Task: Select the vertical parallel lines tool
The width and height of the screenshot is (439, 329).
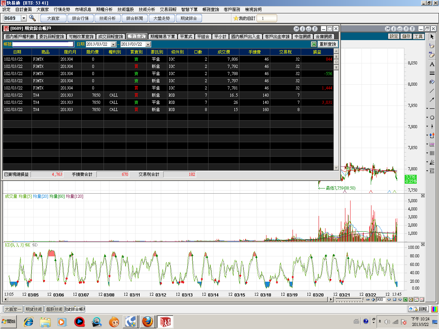Action: 432,153
